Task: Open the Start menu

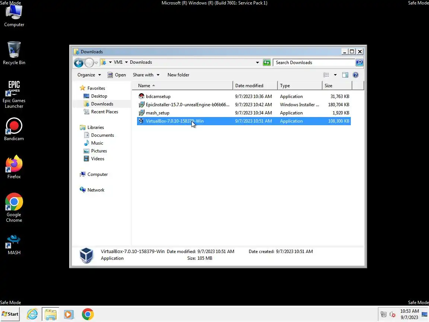Action: (x=10, y=314)
